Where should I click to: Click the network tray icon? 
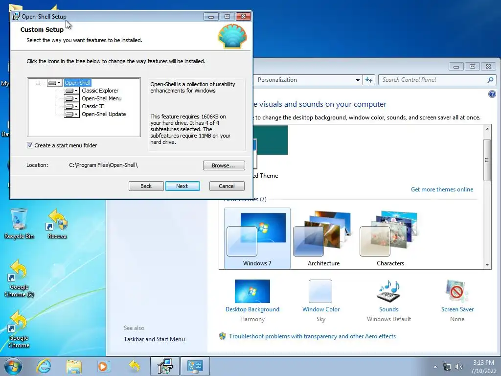pyautogui.click(x=447, y=367)
